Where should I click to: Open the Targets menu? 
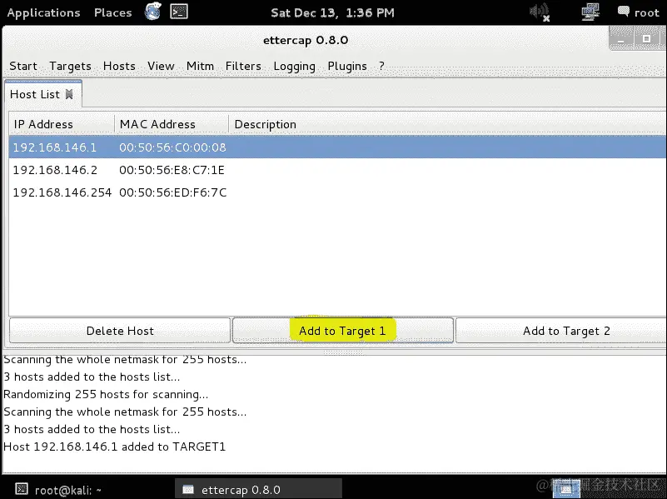(x=70, y=67)
